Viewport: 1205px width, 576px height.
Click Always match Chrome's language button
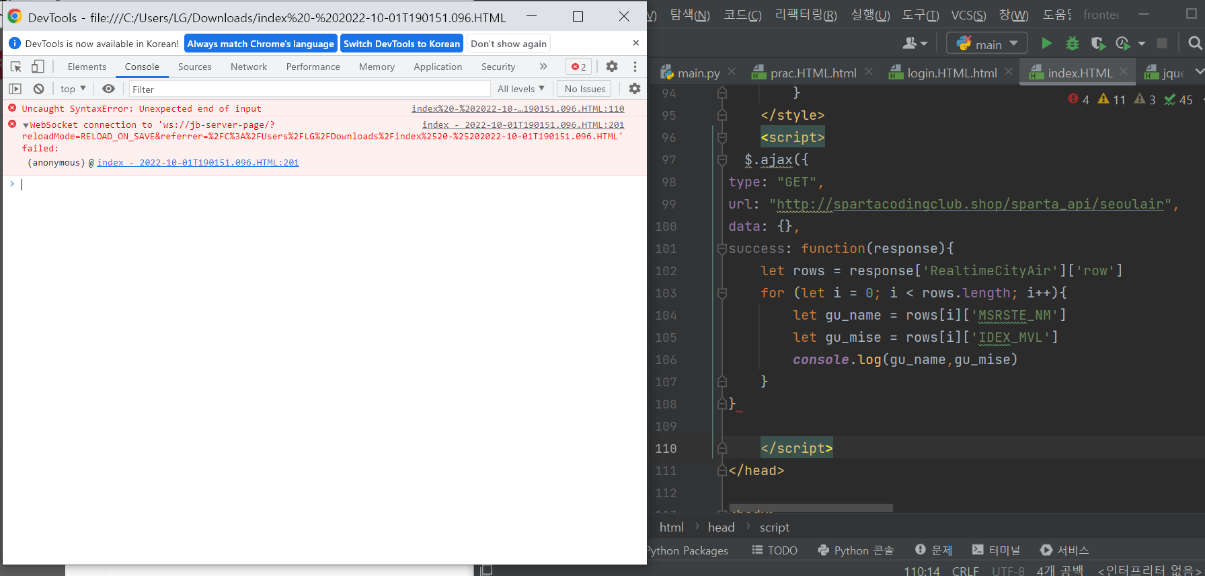(260, 44)
